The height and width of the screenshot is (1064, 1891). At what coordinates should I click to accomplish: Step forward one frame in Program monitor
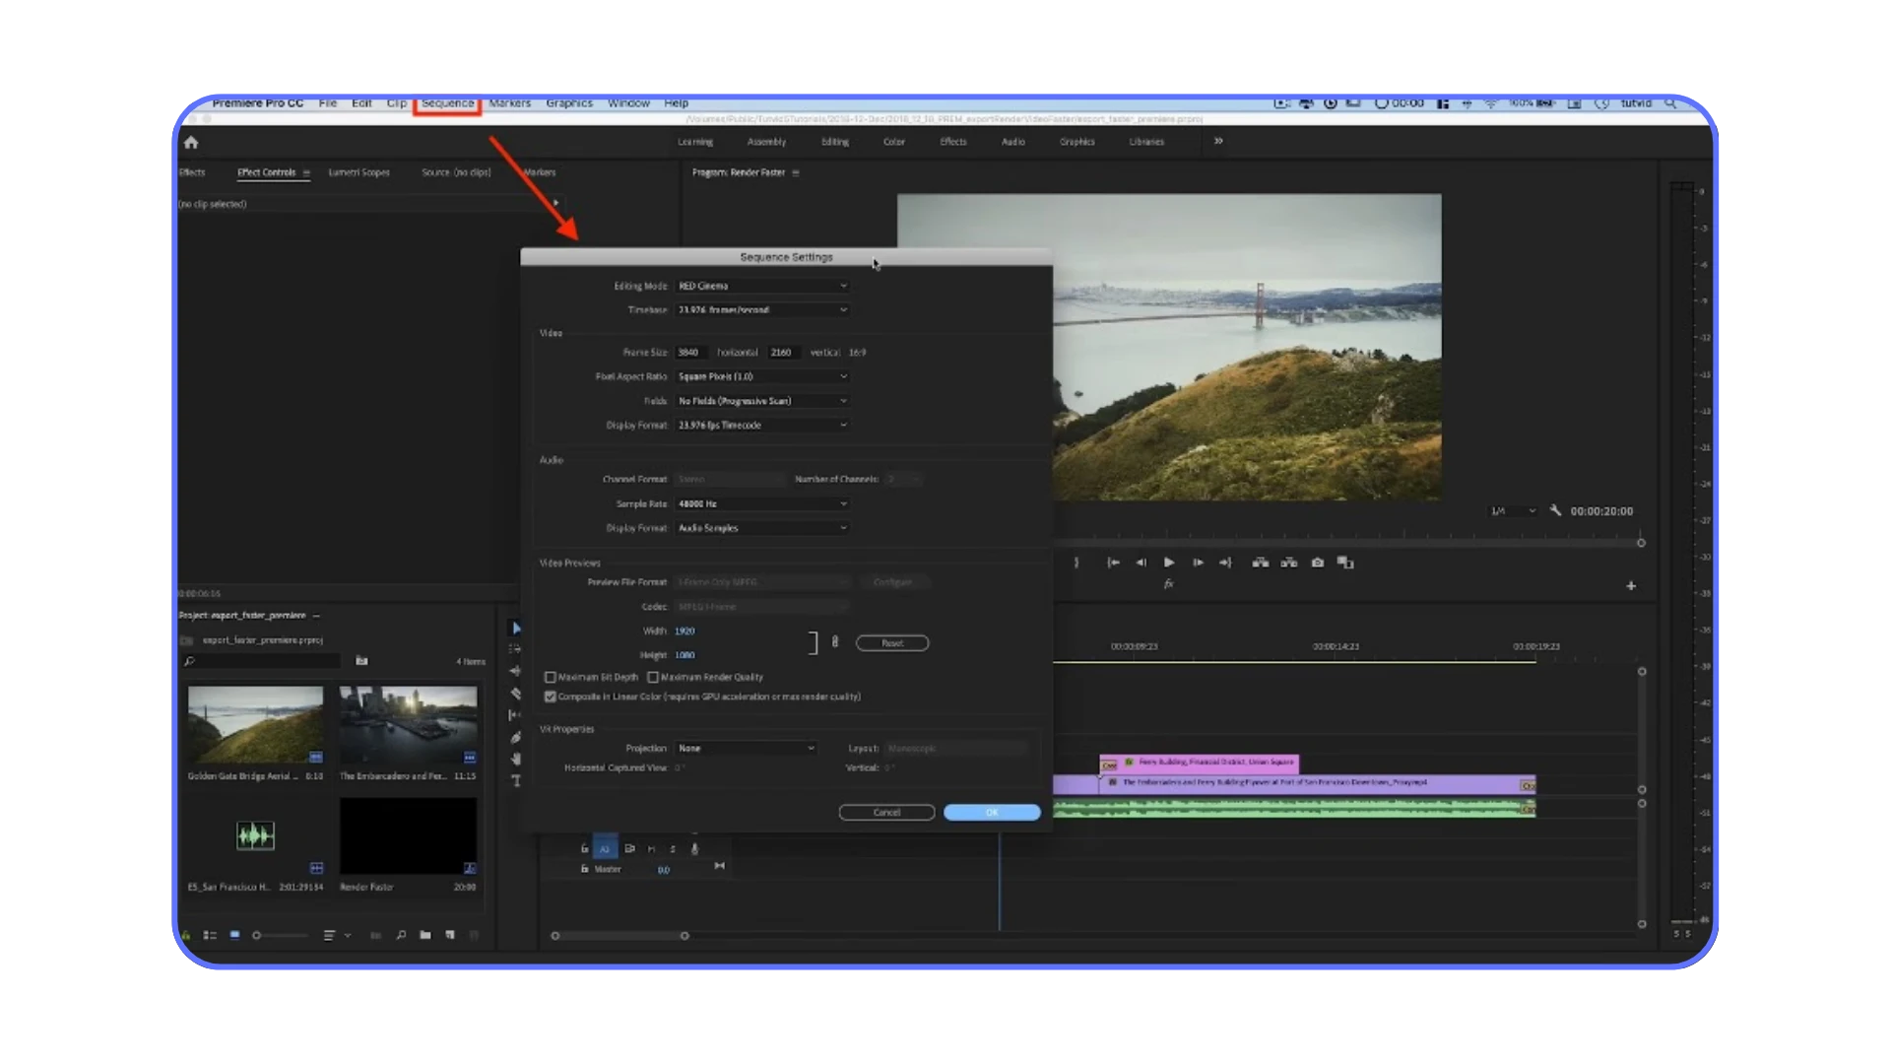(x=1198, y=563)
